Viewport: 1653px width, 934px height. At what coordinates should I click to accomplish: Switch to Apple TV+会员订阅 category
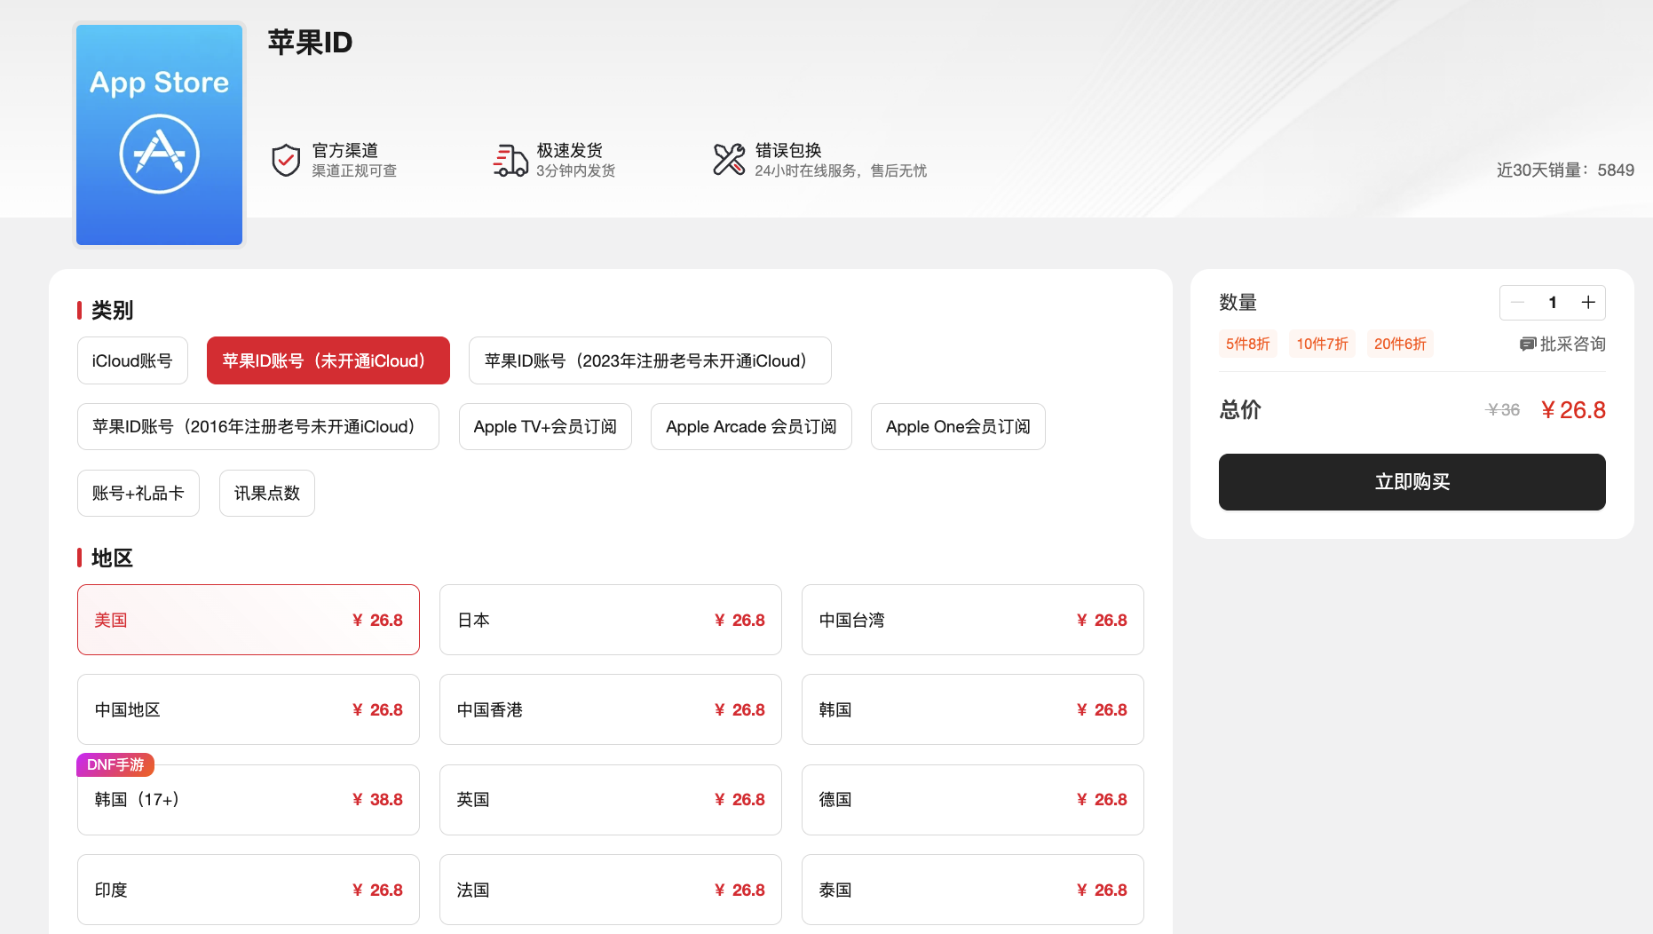[x=544, y=426]
